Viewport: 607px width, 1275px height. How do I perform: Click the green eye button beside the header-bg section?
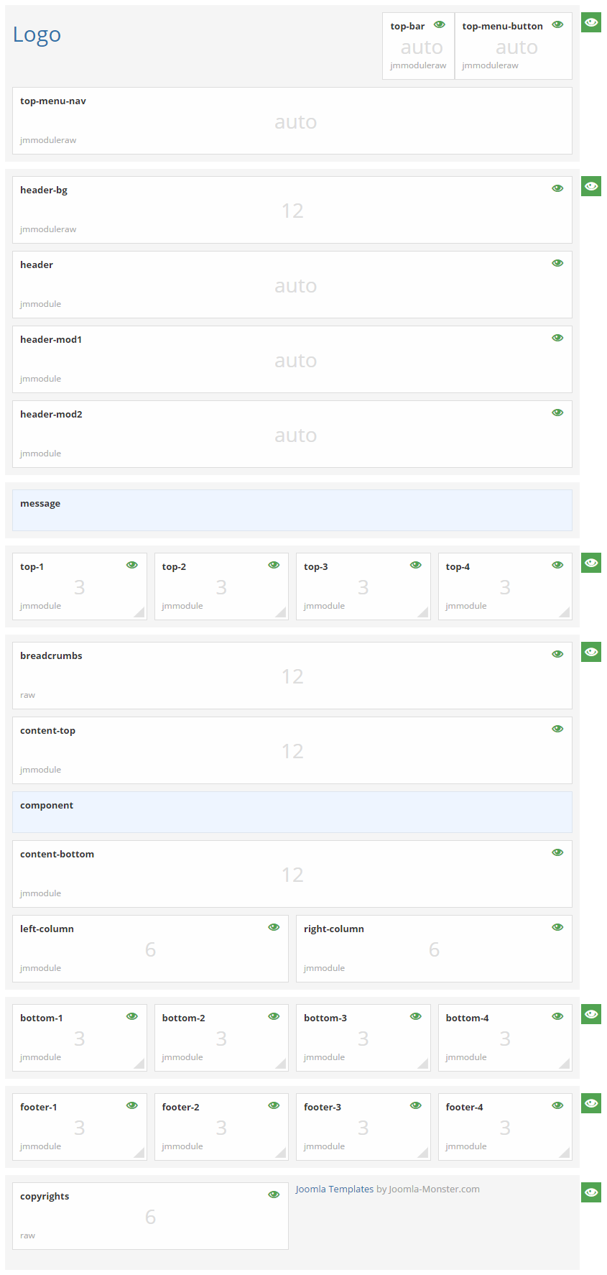coord(590,186)
